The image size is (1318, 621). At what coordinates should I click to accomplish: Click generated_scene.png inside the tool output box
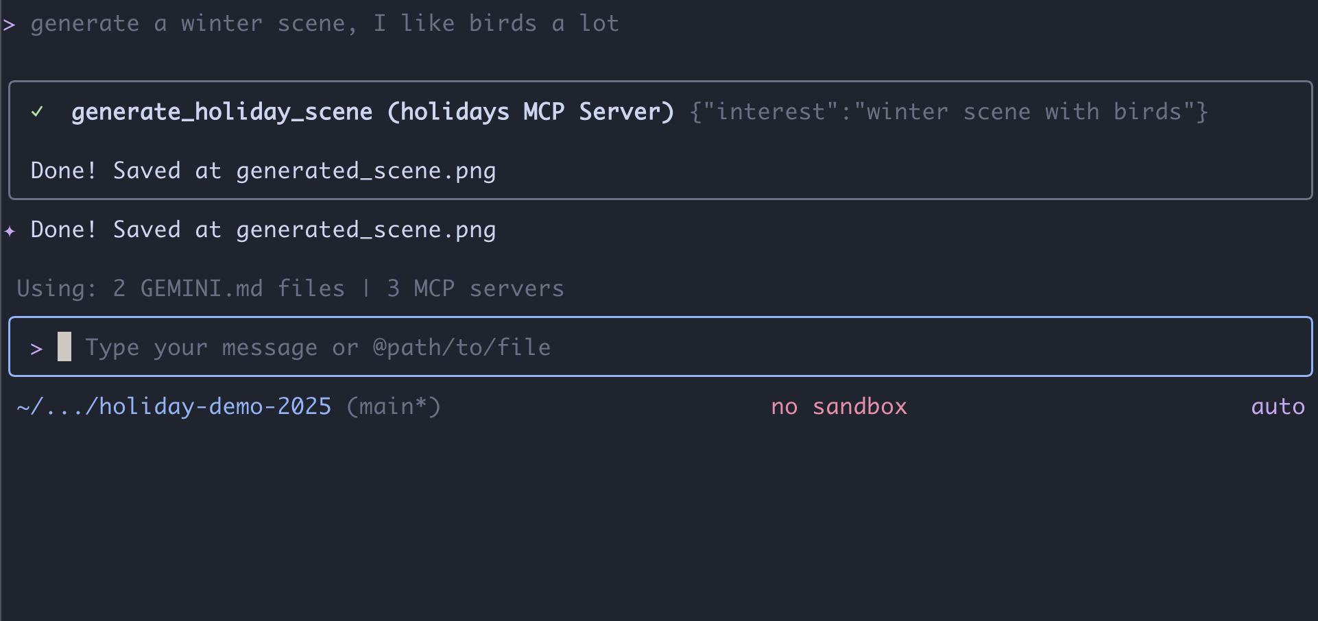[366, 171]
